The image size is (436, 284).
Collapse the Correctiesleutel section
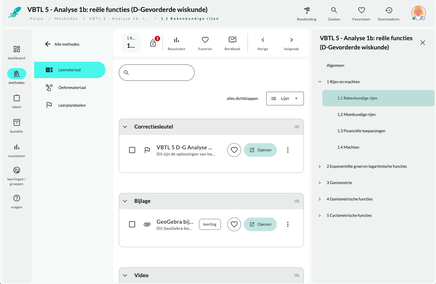(125, 127)
